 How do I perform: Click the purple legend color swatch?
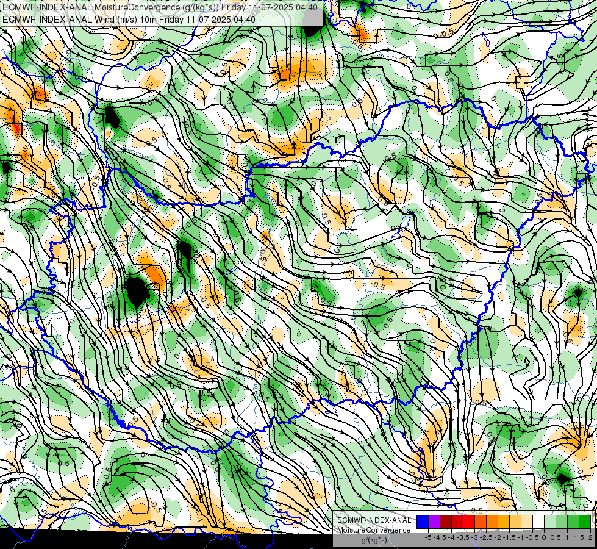[434, 522]
